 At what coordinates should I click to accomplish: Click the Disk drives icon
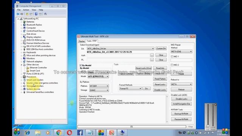click(24, 34)
